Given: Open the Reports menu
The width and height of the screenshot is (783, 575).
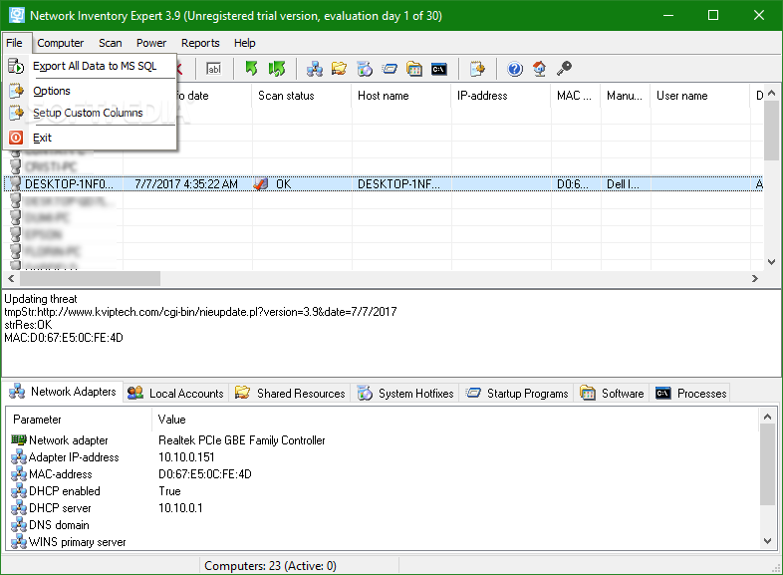Looking at the screenshot, I should [x=200, y=43].
